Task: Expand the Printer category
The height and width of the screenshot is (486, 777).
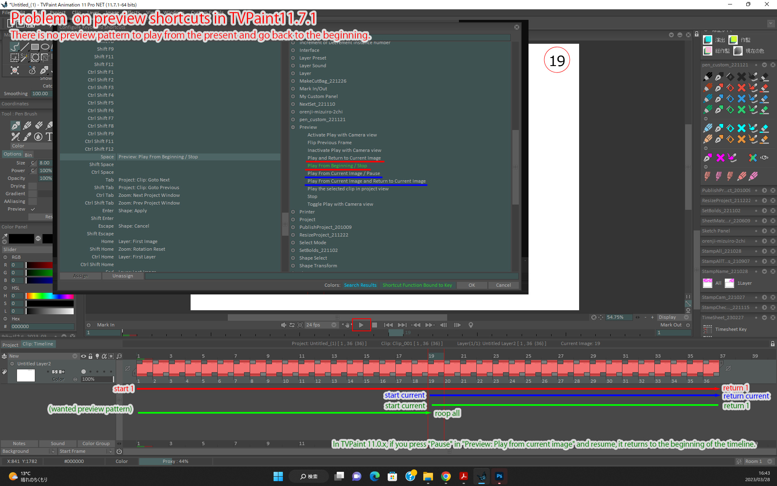Action: pyautogui.click(x=293, y=212)
